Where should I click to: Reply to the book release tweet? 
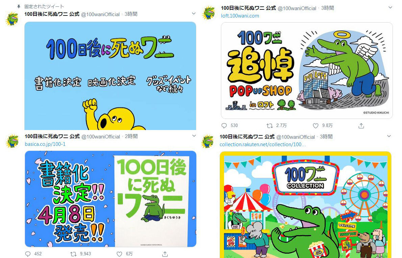tap(28, 254)
